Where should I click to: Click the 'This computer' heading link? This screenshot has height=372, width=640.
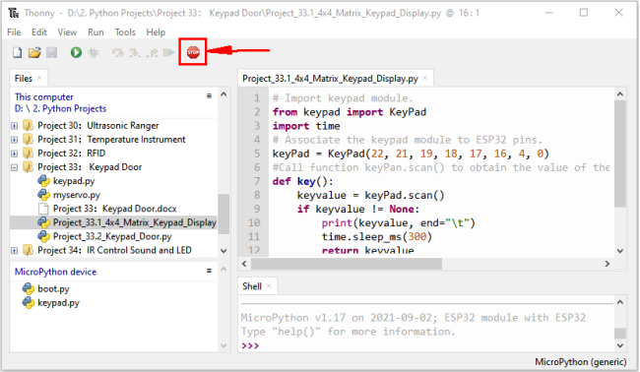(x=44, y=97)
